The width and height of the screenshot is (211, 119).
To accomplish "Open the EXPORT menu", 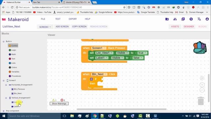I will tap(73, 19).
